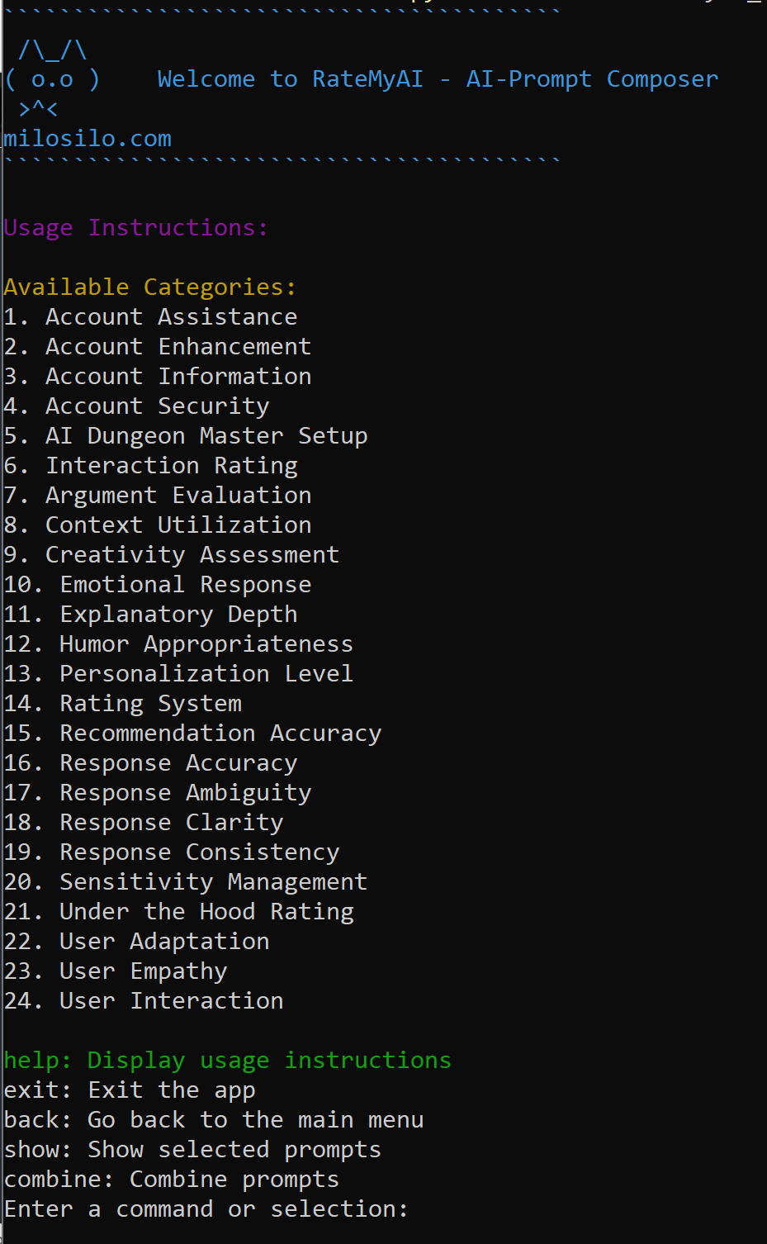Click the 'Enter a command or selection:' prompt
Screen dimensions: 767x1244
pyautogui.click(x=206, y=1208)
